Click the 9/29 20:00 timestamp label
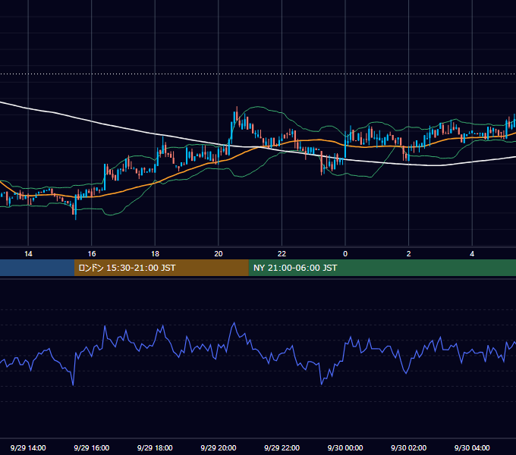Screen dimensions: 516x455 [219, 447]
